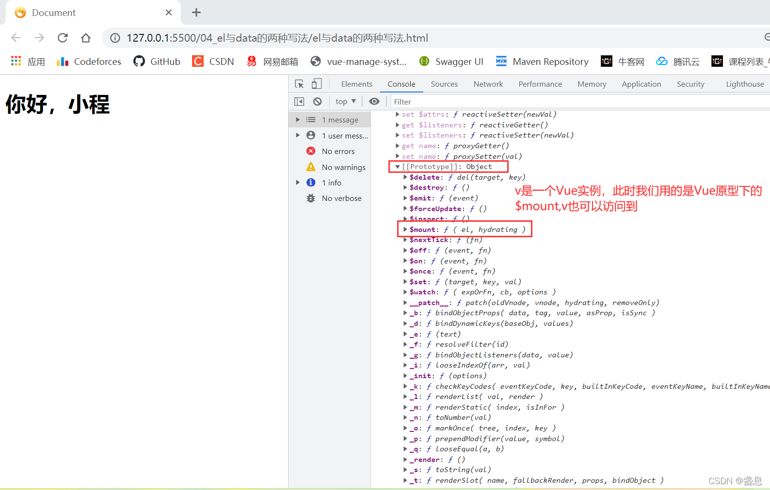The width and height of the screenshot is (770, 490).
Task: Open 腾讯云 bookmark
Action: point(678,61)
